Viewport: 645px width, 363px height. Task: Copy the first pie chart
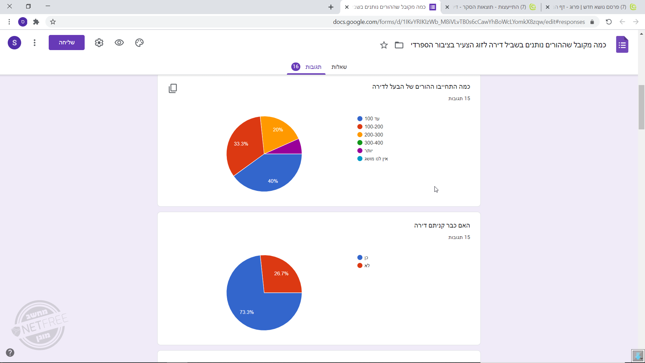173,88
